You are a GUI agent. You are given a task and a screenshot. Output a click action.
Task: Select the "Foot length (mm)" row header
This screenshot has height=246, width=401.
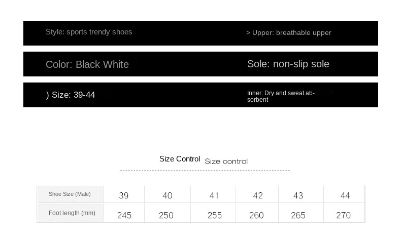72,213
